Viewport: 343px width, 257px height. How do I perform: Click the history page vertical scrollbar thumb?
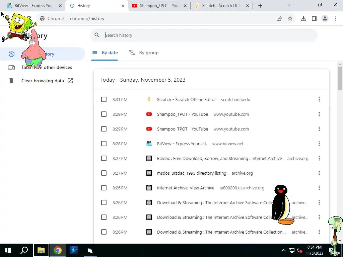pyautogui.click(x=340, y=78)
